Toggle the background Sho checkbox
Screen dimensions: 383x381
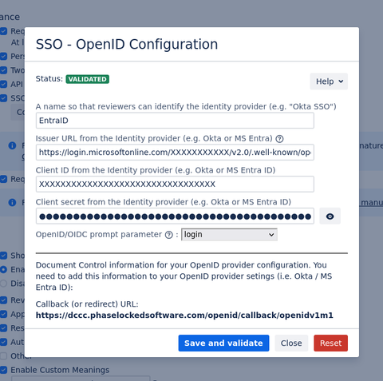coord(3,256)
